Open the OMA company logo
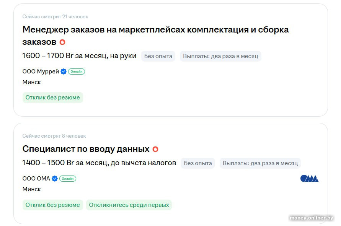The width and height of the screenshot is (341, 226). [x=309, y=179]
